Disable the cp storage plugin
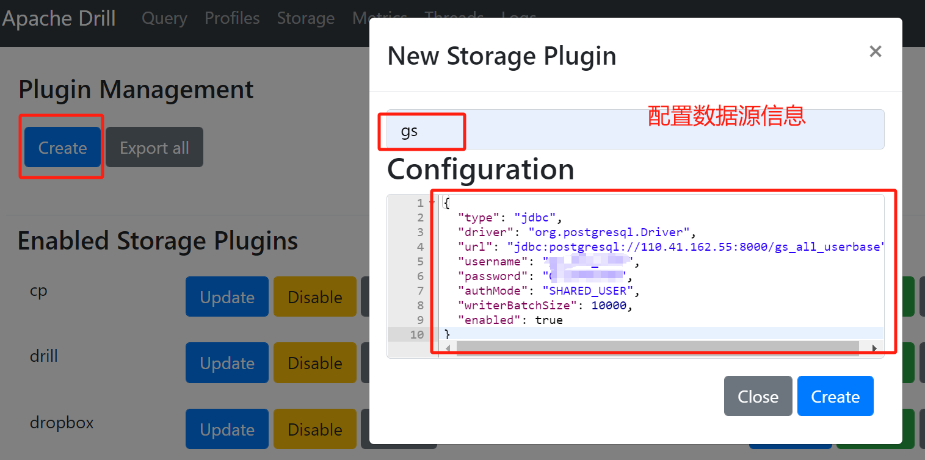925x460 pixels. (314, 296)
